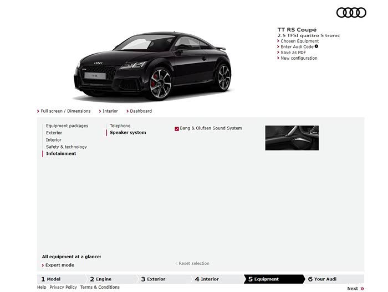Click the info icon beside Enter Audi Code

tap(316, 46)
